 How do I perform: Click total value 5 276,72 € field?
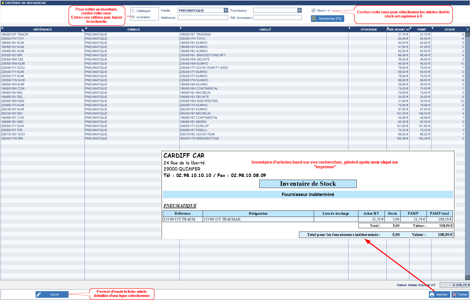(455, 285)
